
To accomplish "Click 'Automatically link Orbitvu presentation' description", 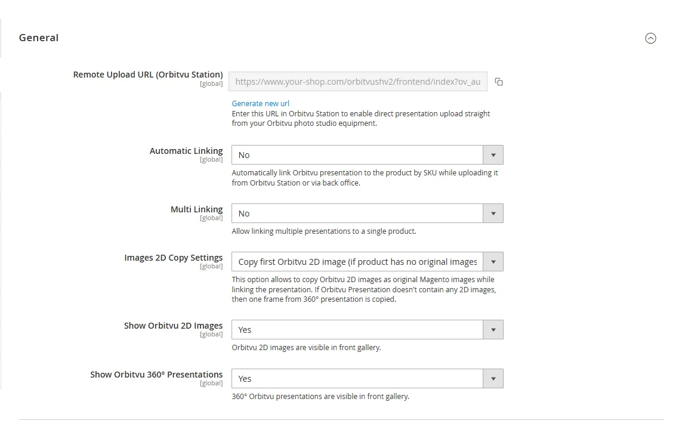I will (365, 178).
